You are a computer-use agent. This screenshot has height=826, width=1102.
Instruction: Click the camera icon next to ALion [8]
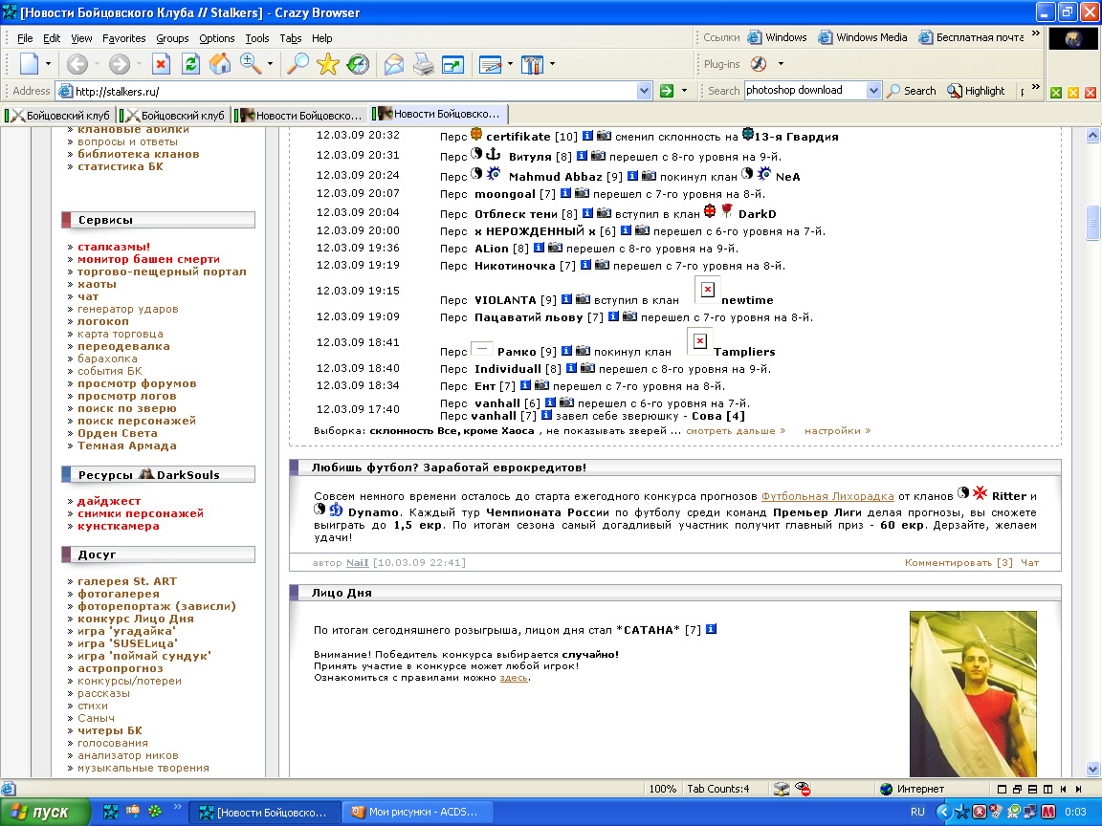click(x=555, y=248)
